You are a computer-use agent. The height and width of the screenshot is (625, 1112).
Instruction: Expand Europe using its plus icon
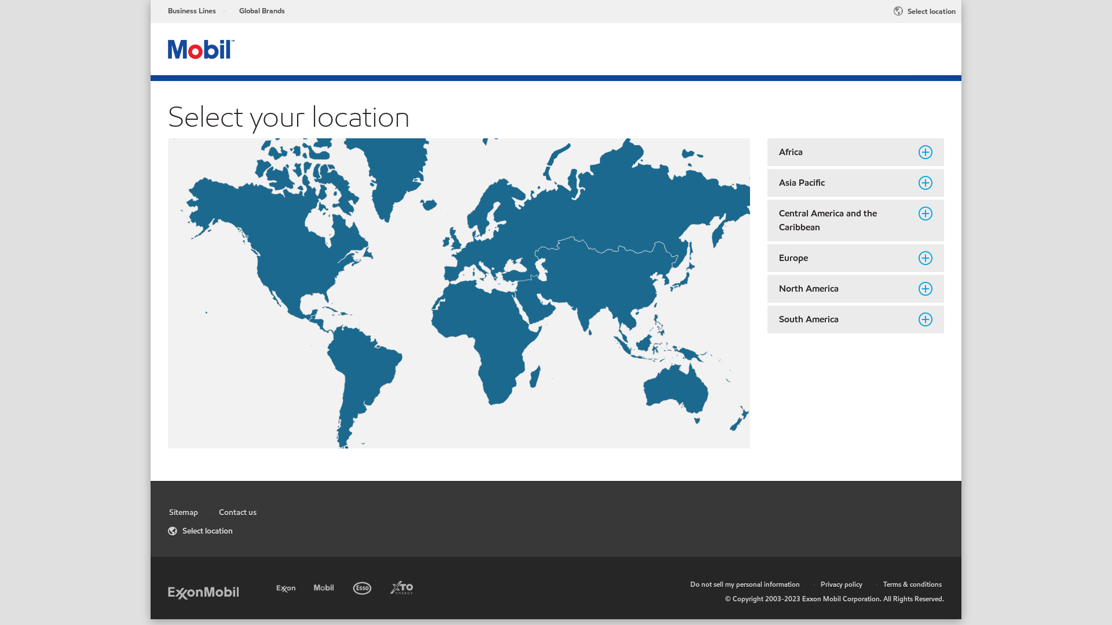pos(926,258)
